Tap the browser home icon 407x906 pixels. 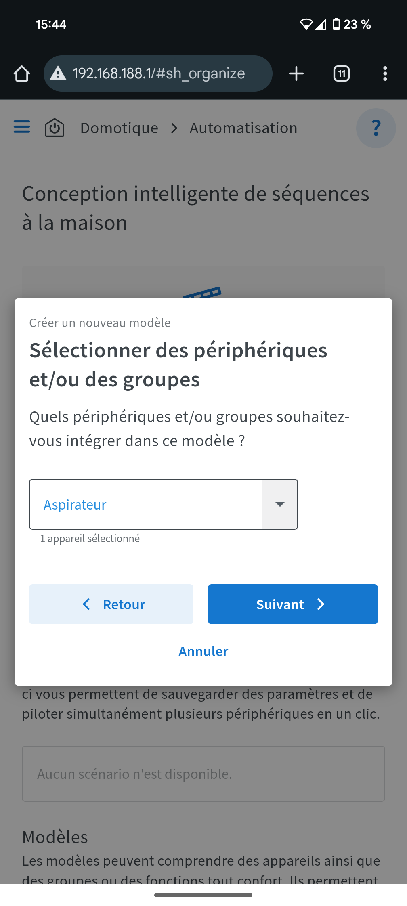coord(22,74)
